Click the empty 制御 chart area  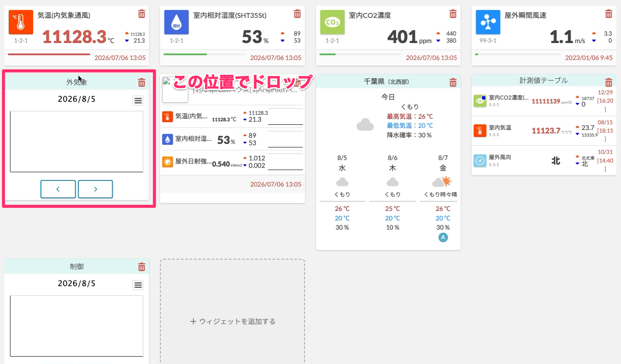[x=77, y=326]
